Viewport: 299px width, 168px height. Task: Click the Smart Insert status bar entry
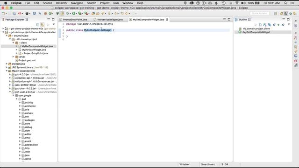207,164
